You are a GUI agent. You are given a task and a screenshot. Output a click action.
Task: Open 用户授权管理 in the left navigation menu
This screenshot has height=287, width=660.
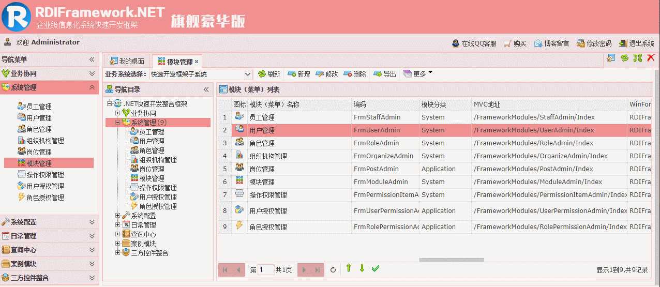click(41, 186)
